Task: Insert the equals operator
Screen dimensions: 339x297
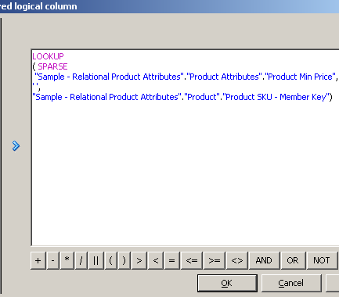Action: click(x=171, y=260)
